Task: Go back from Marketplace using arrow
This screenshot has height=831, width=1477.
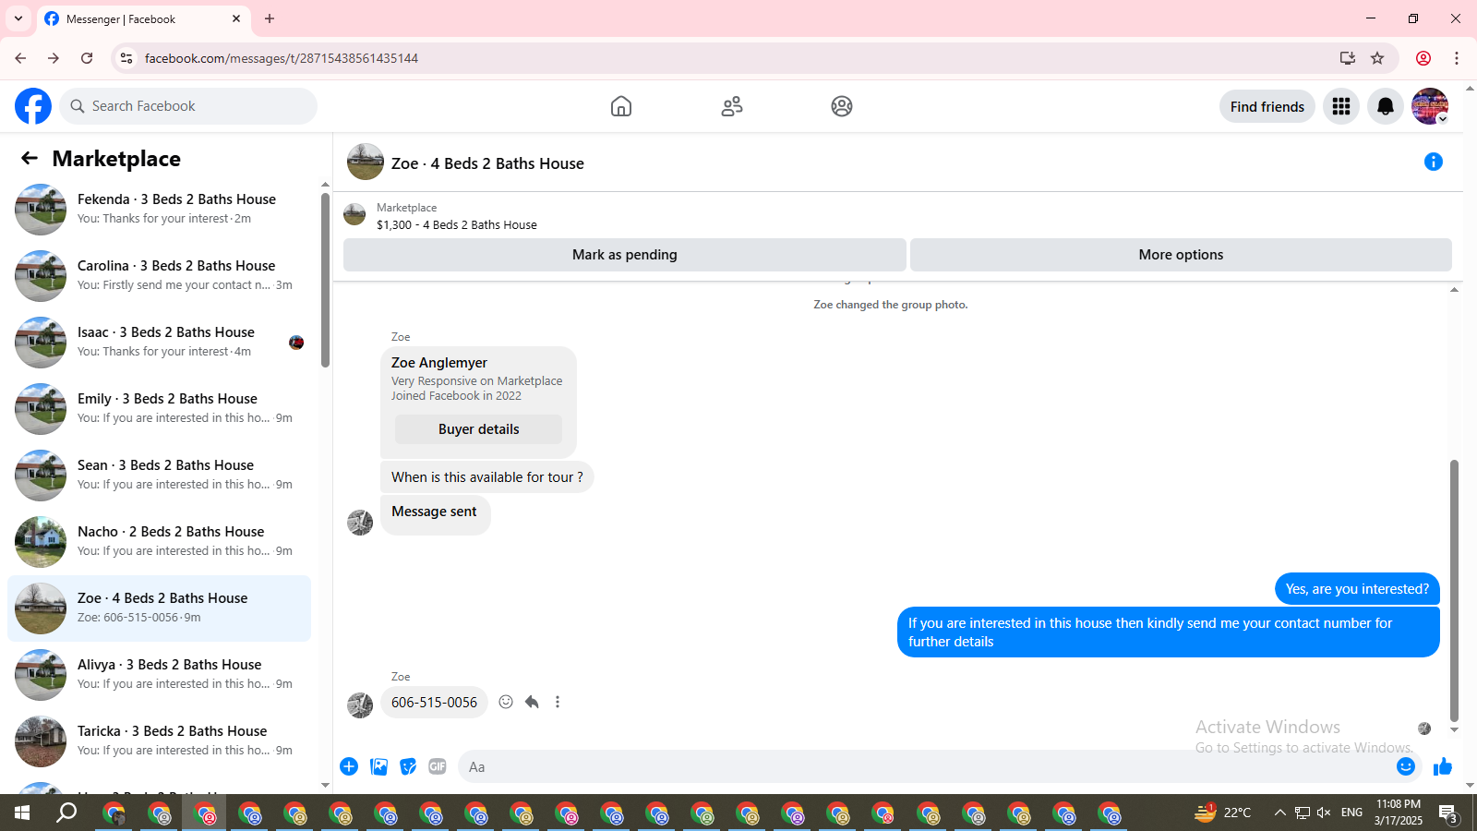Action: click(x=30, y=159)
